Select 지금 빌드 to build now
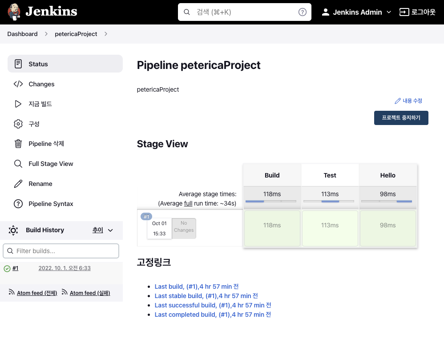This screenshot has width=444, height=339. tap(65, 104)
